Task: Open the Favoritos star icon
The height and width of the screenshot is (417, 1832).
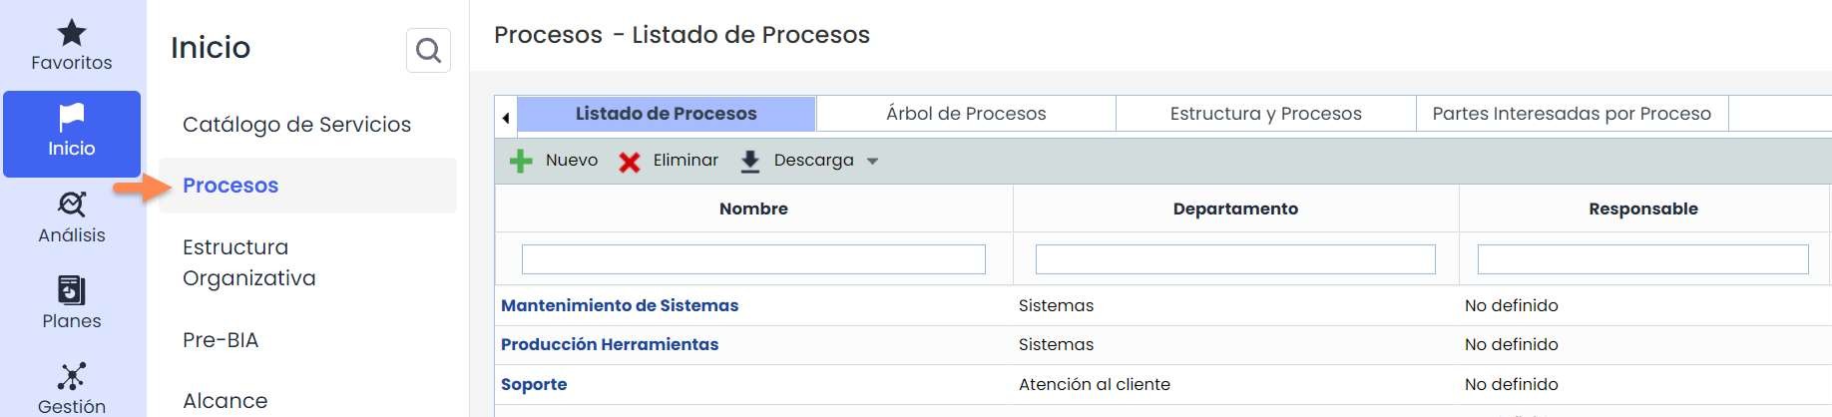Action: click(x=72, y=33)
